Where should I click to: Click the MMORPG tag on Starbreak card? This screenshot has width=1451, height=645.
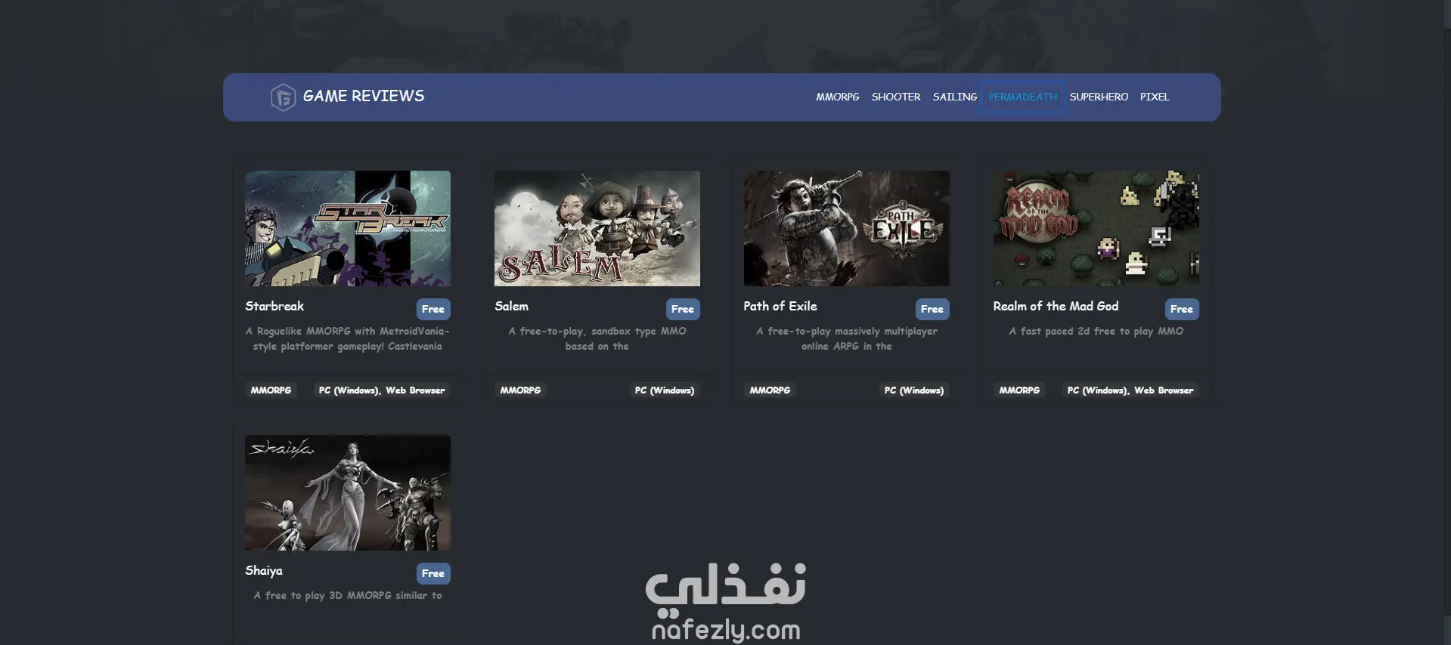(x=271, y=390)
